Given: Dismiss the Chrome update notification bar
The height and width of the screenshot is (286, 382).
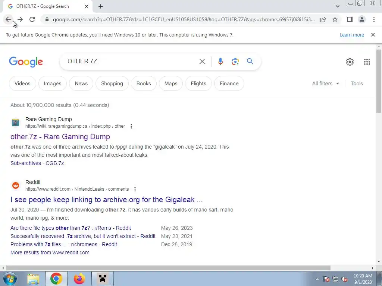Looking at the screenshot, I should pos(373,35).
